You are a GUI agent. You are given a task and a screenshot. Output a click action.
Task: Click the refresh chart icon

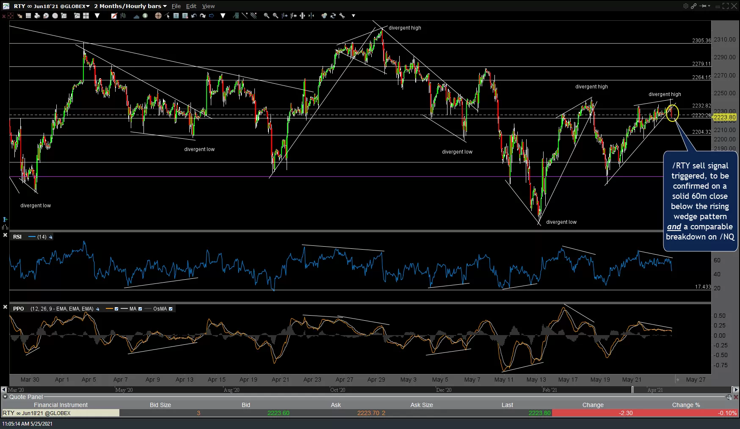tap(333, 16)
